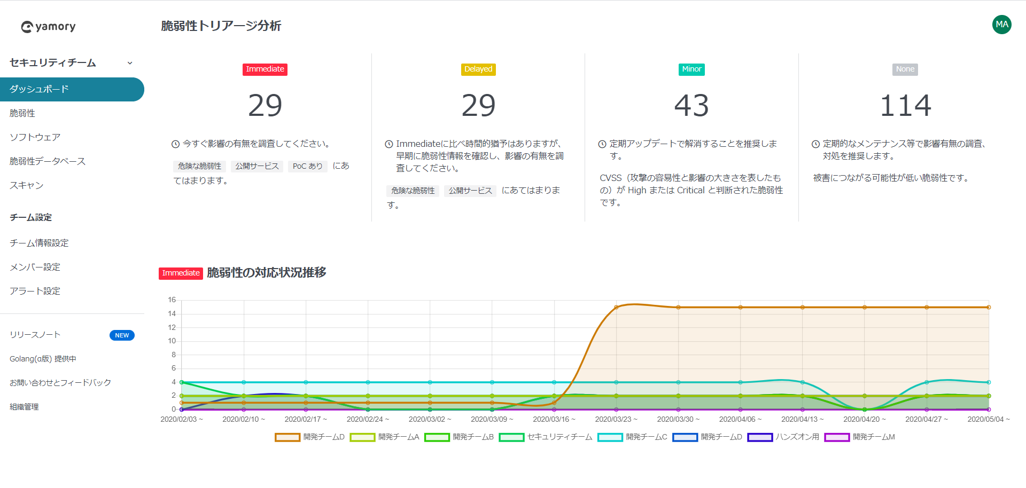Open 組織管理 in the sidebar
Viewport: 1026px width, 488px height.
pos(24,407)
